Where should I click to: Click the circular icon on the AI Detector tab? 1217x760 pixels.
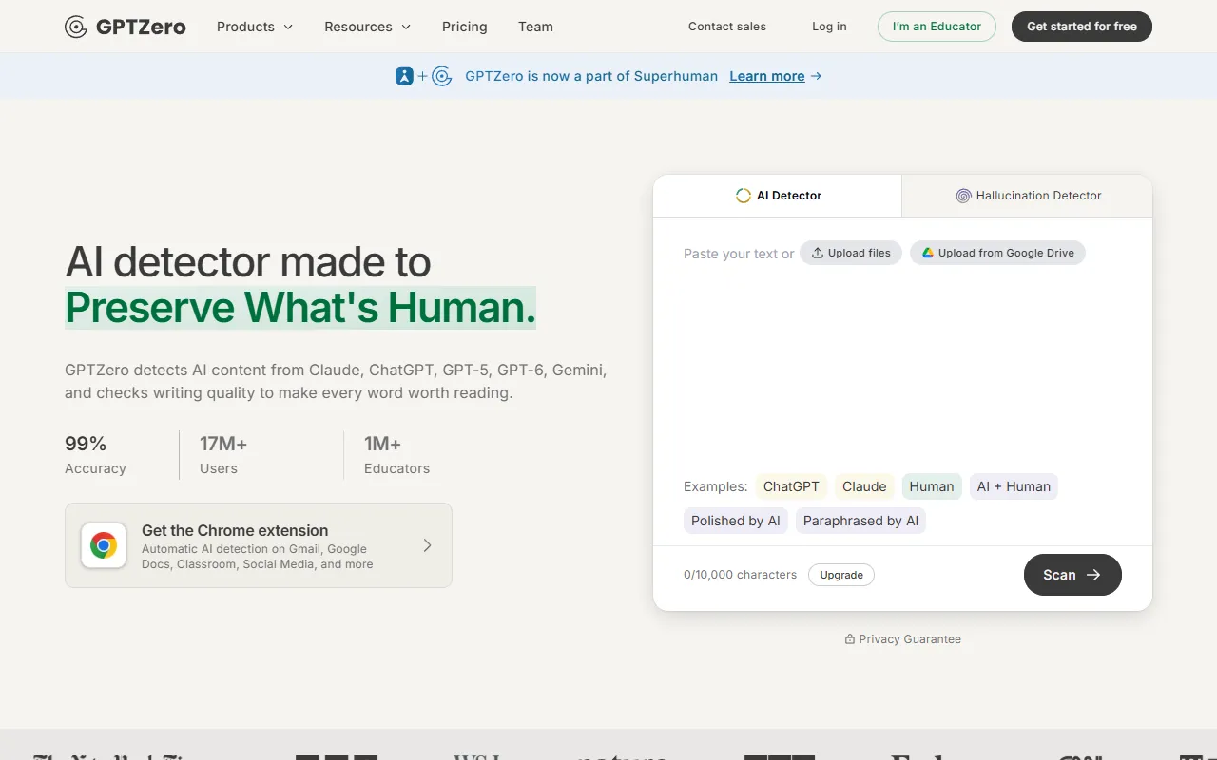[744, 196]
